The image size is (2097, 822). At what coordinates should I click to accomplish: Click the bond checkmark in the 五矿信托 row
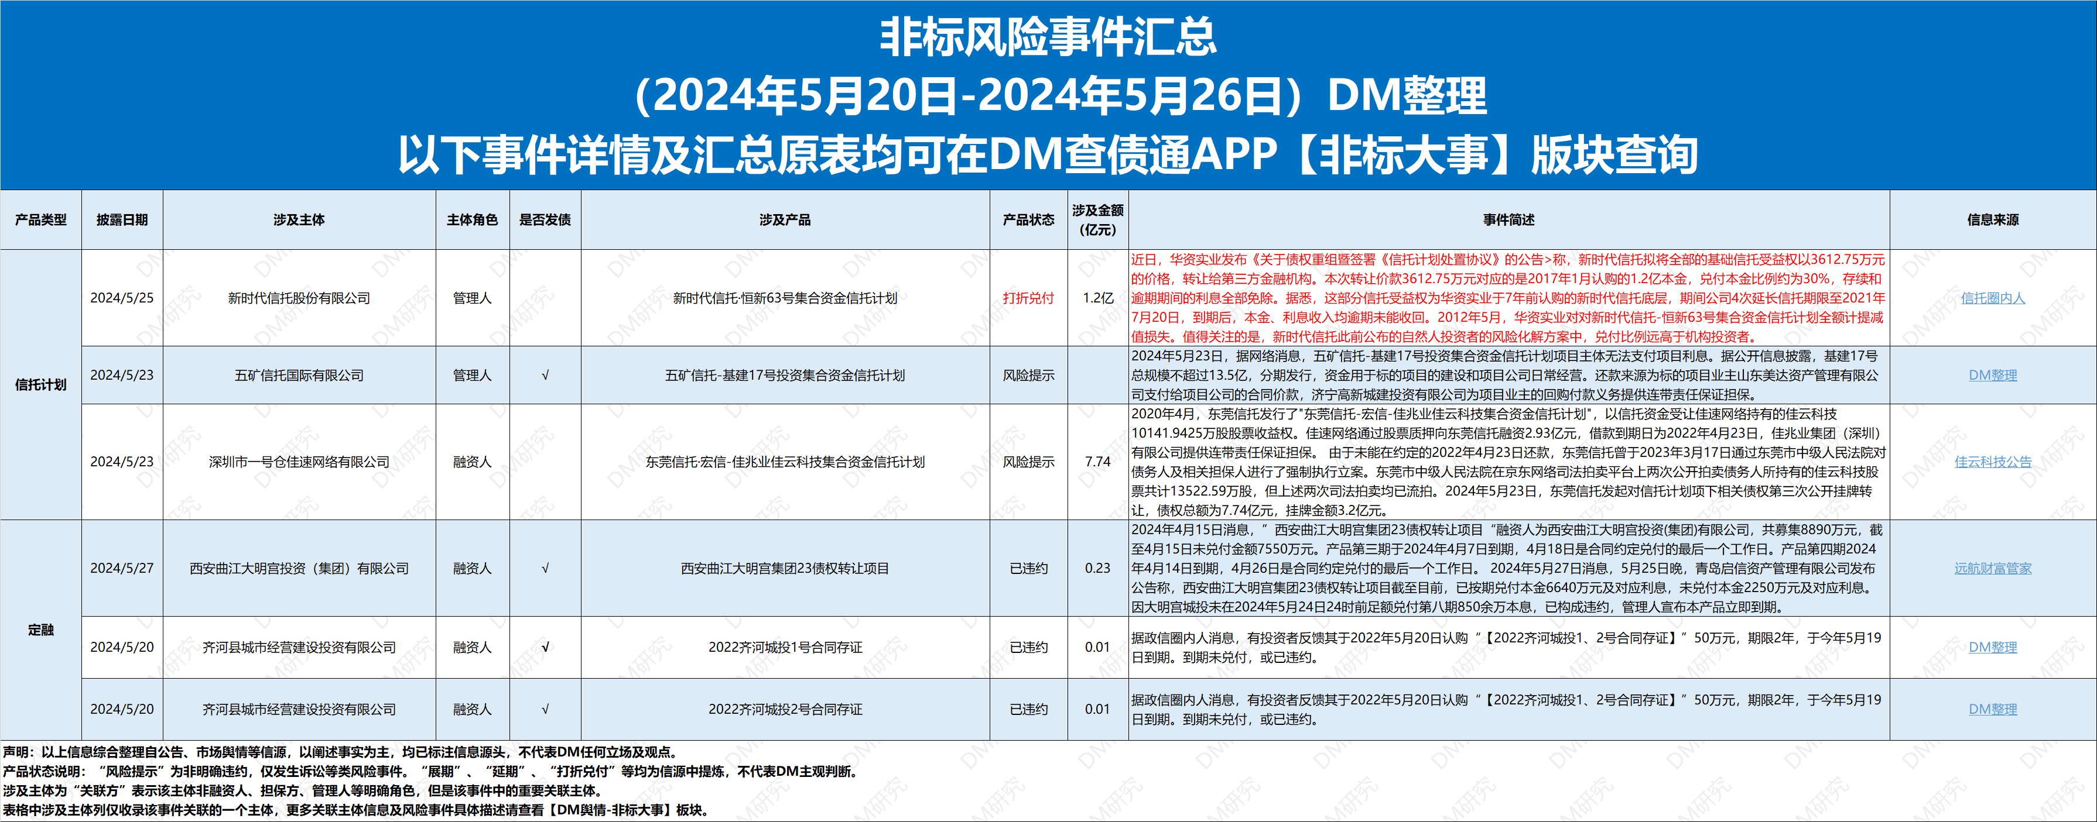[545, 376]
